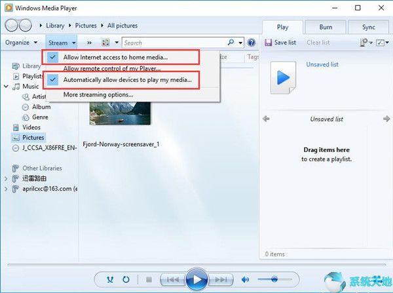Collapse the Music tree node
Screen dimensions: 393x293
click(x=6, y=87)
